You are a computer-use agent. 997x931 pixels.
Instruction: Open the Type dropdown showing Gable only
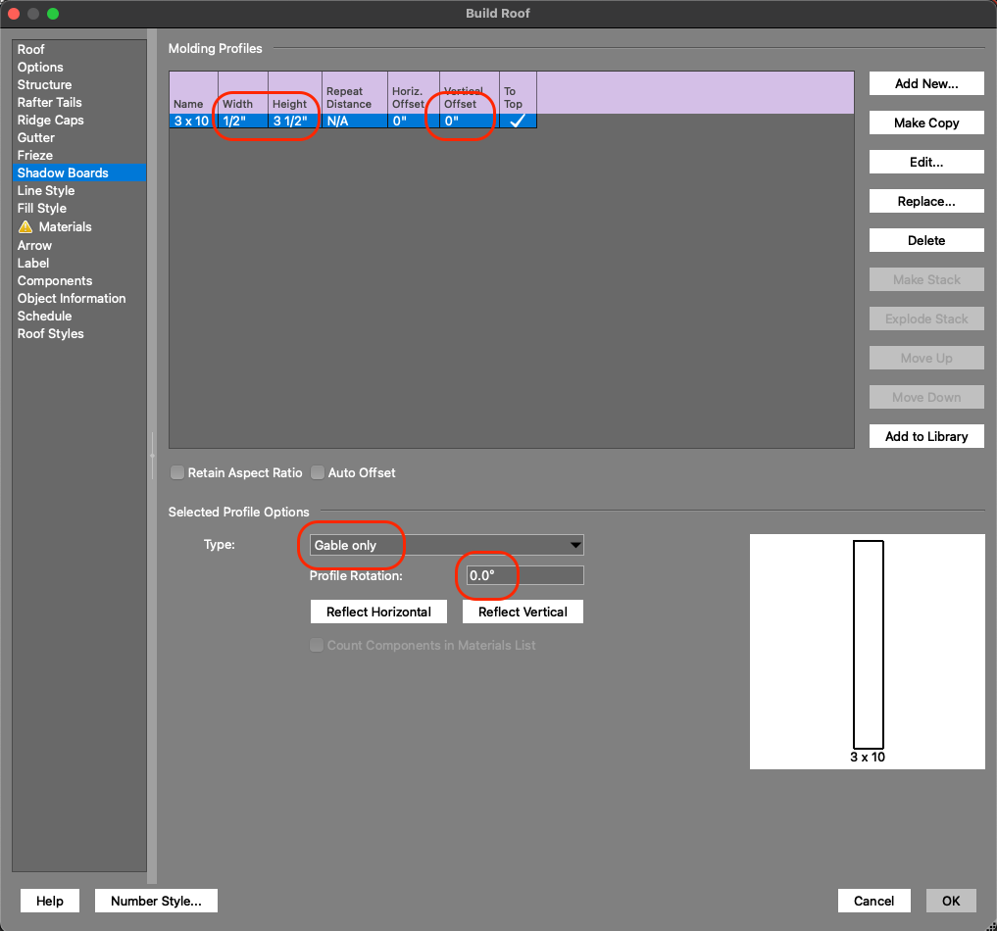(x=447, y=546)
